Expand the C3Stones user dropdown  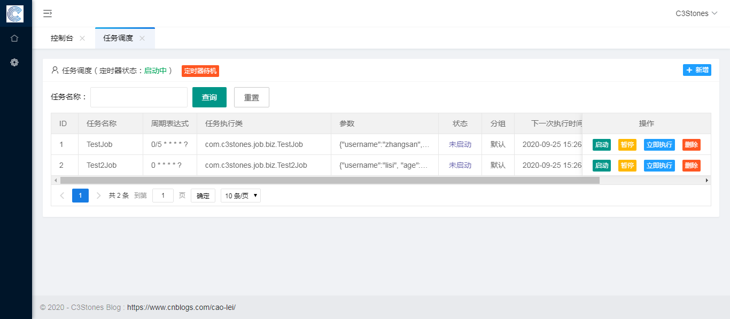coord(696,13)
